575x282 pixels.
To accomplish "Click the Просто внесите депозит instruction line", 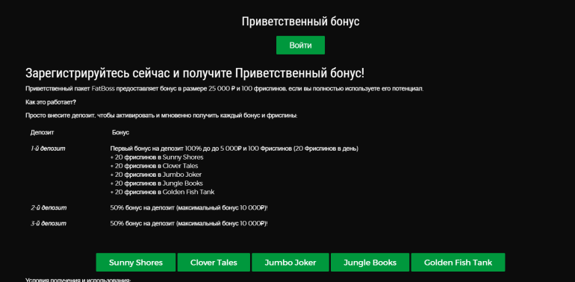I will [161, 116].
